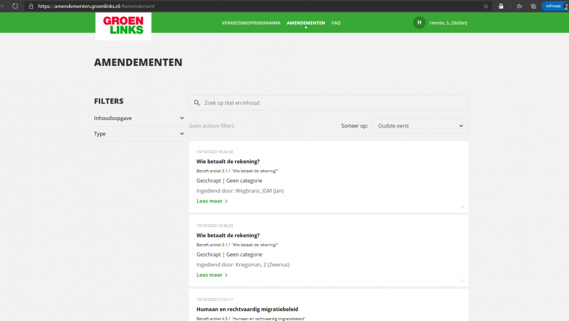Refresh the page with the browser reload icon
The height and width of the screenshot is (321, 569).
click(x=15, y=6)
